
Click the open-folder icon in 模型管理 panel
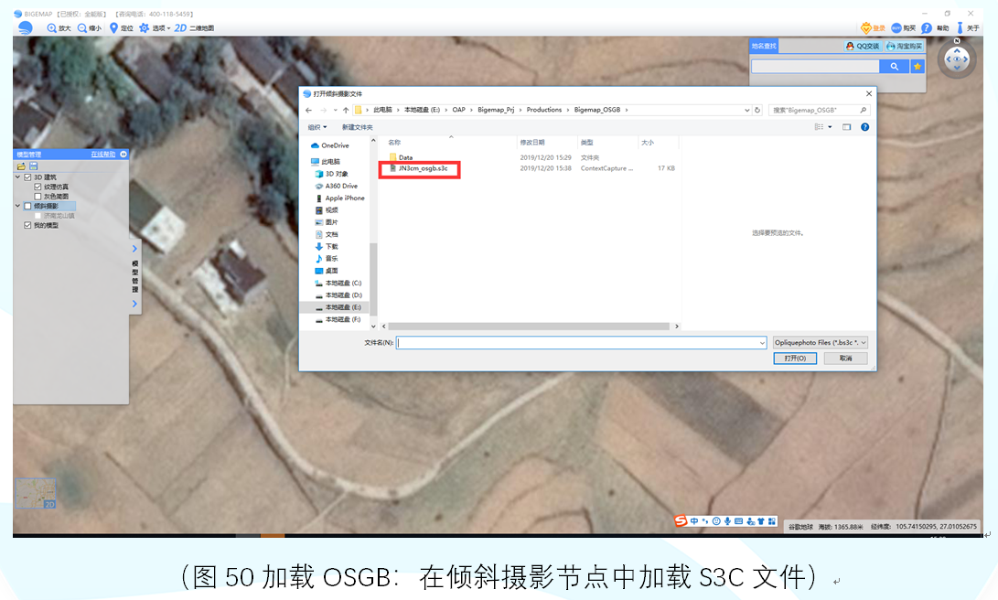click(20, 166)
